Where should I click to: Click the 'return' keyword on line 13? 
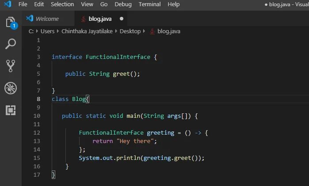(103, 141)
